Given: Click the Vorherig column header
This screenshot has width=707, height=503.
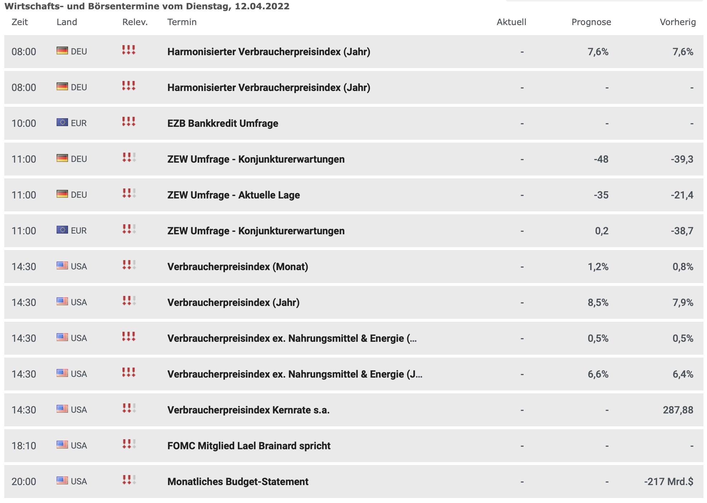Looking at the screenshot, I should tap(678, 22).
